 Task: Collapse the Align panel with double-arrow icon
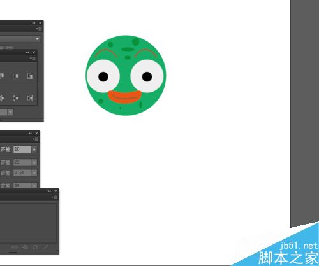click(x=27, y=52)
